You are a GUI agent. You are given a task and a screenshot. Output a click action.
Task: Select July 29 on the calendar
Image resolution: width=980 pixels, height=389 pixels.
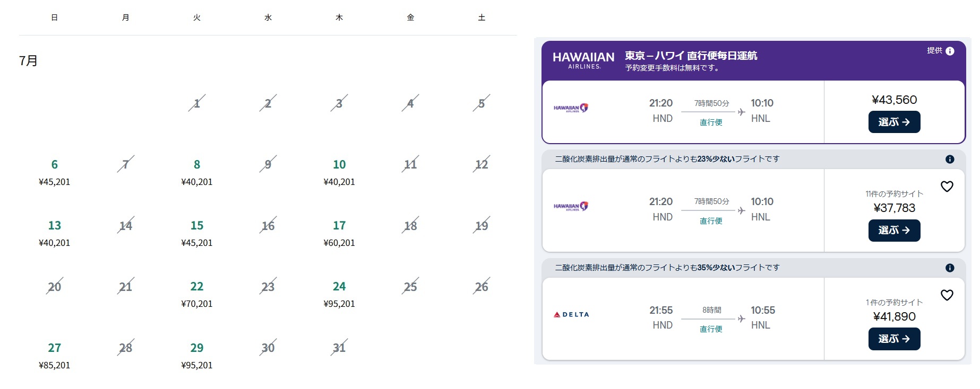click(197, 355)
